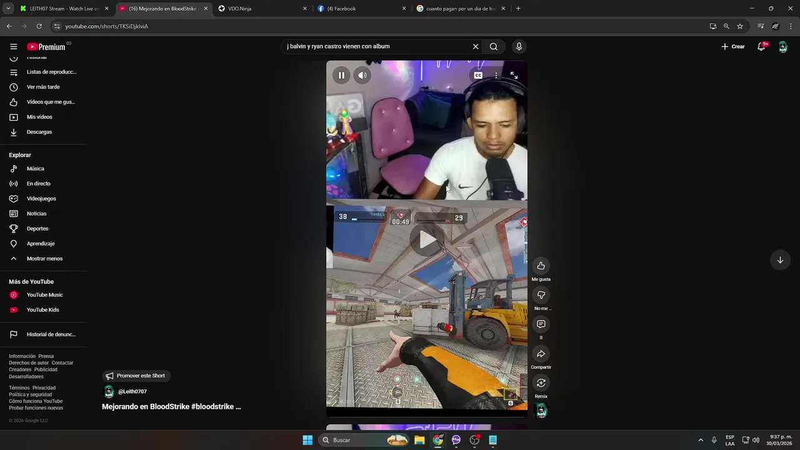Go to next Short with down arrow
800x450 pixels.
[780, 260]
